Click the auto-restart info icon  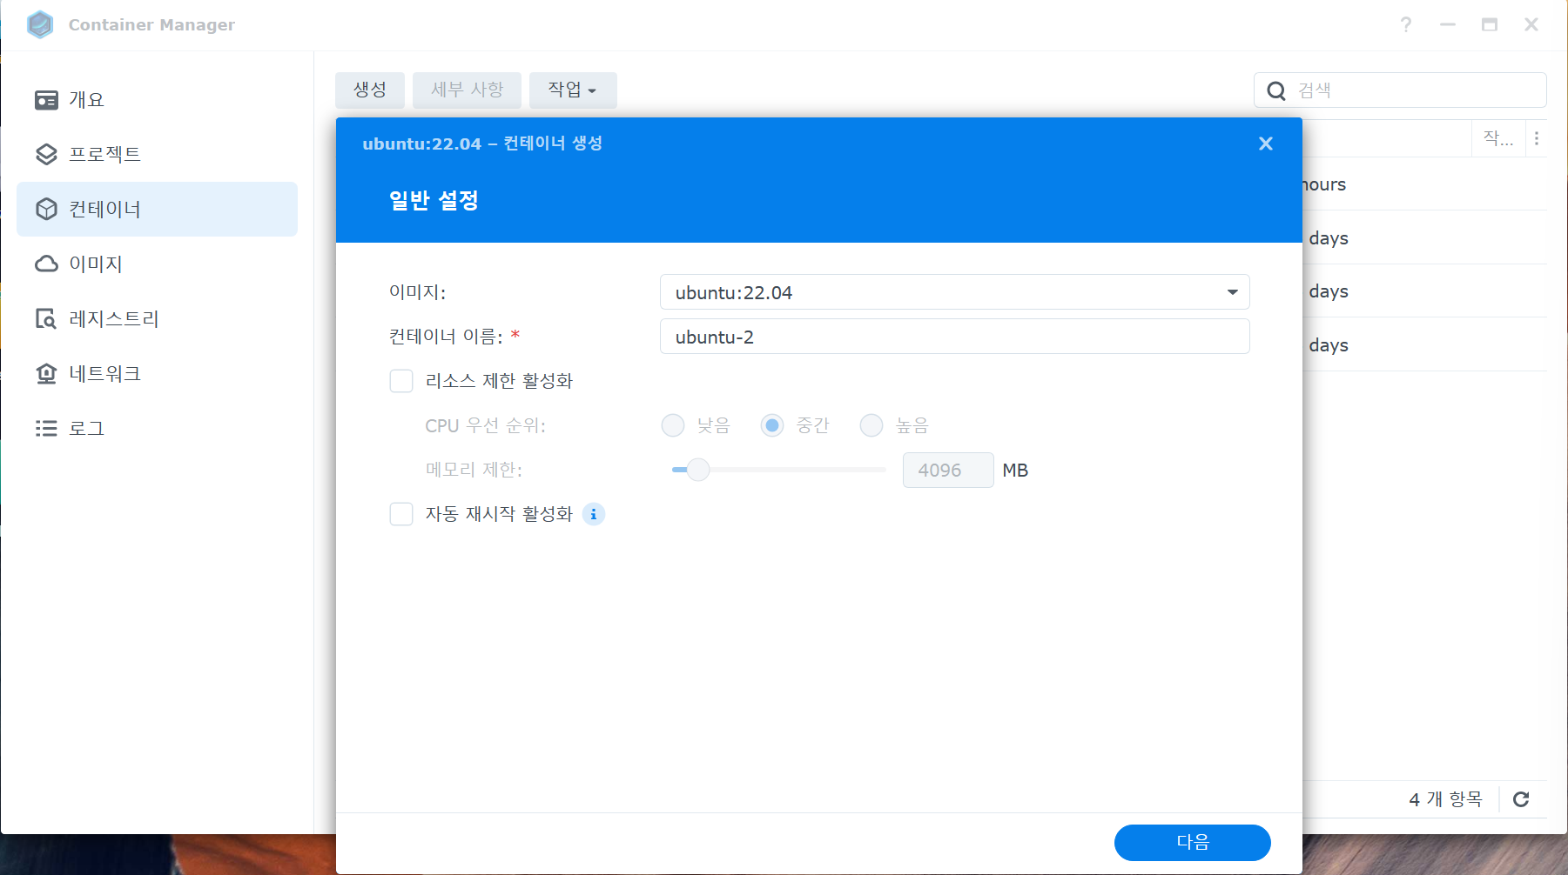pos(594,514)
